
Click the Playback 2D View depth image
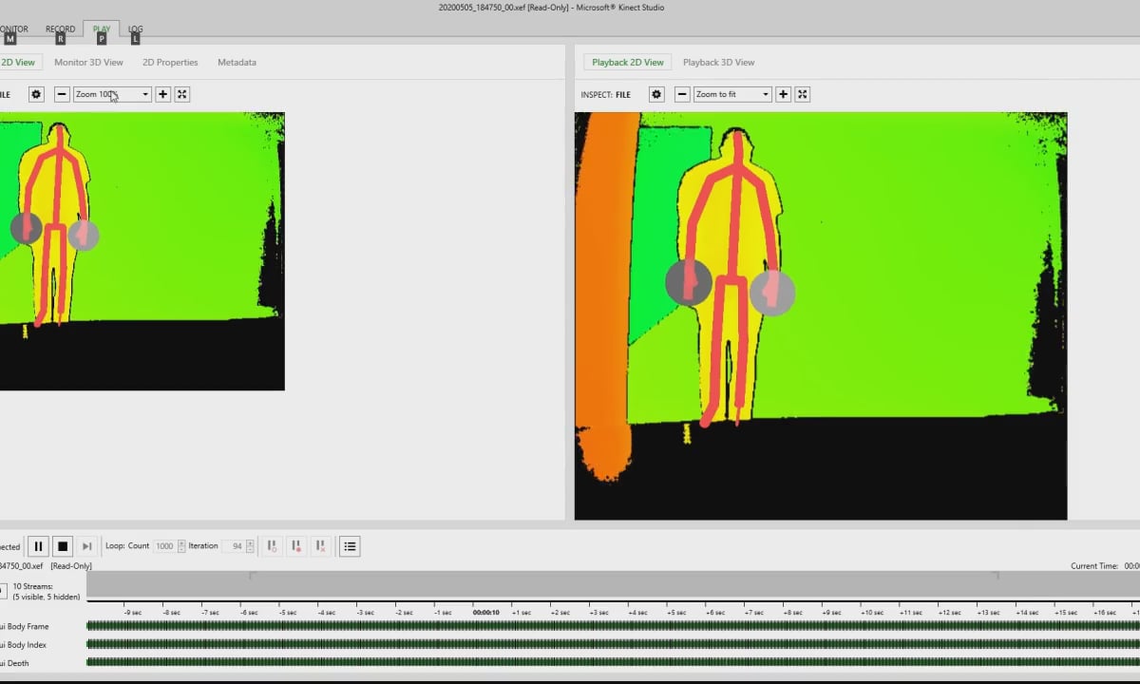coord(821,316)
